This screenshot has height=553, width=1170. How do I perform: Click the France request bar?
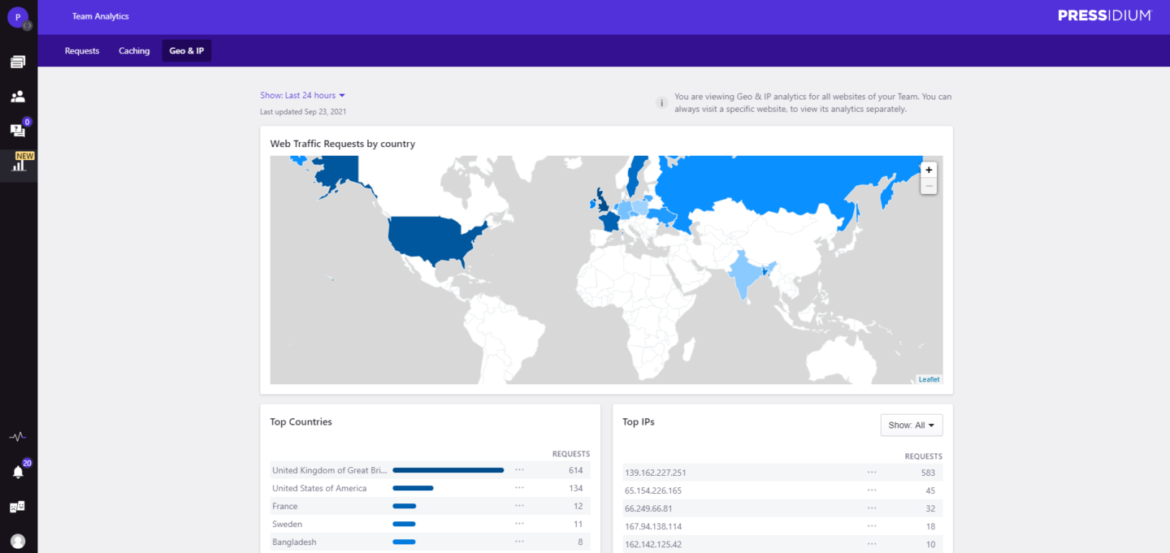click(x=405, y=506)
